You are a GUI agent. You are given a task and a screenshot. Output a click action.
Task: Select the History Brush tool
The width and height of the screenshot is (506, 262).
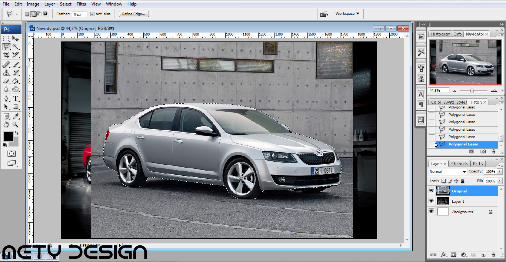coord(16,73)
